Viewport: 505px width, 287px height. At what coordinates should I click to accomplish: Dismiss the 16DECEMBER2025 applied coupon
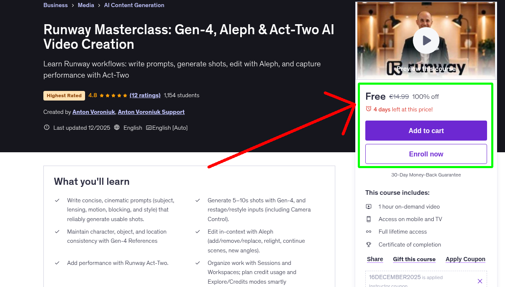pyautogui.click(x=480, y=280)
